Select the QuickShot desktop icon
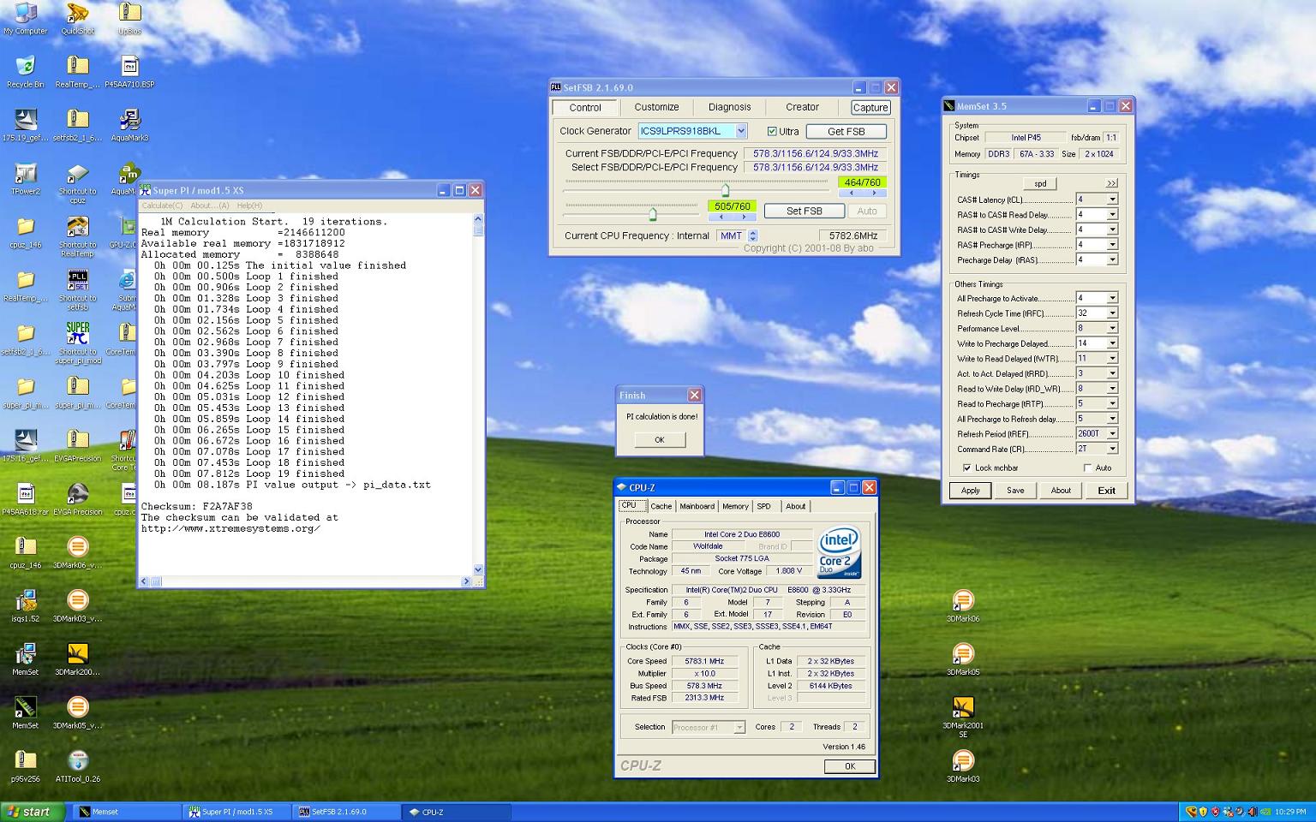 78,17
